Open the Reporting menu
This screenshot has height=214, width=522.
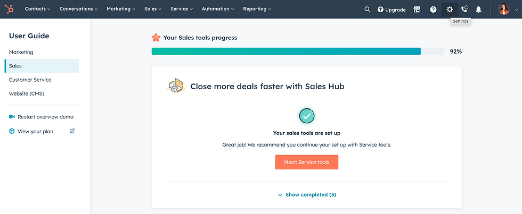[x=257, y=9]
